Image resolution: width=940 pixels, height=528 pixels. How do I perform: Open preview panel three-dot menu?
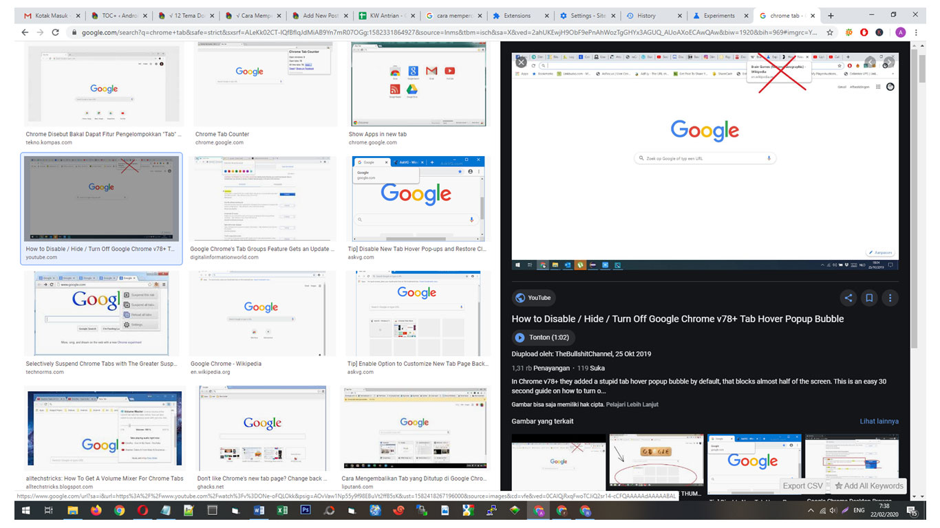pos(890,298)
